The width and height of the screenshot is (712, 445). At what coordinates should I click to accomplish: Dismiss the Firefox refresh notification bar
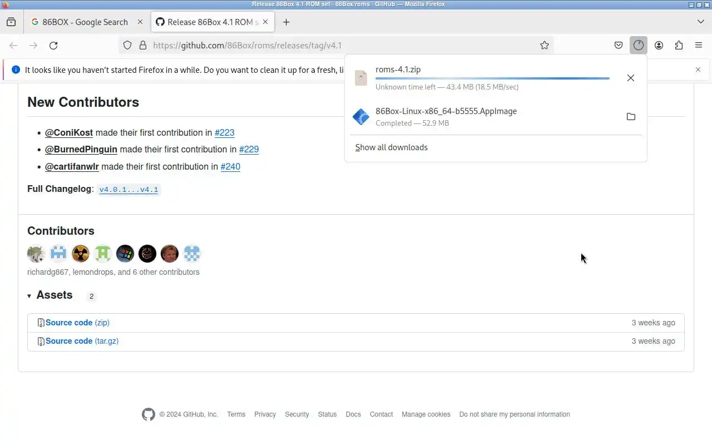(698, 70)
